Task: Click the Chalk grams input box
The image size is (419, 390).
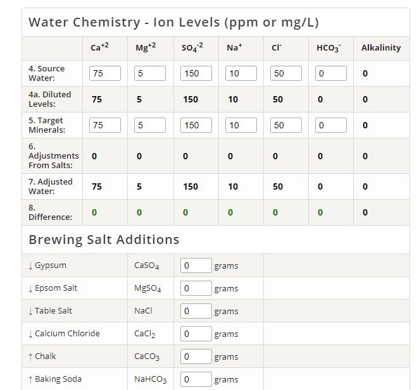Action: [x=196, y=356]
